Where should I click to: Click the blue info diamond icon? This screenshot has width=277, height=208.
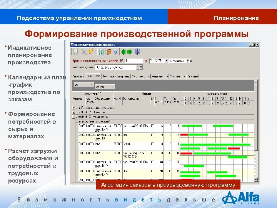pyautogui.click(x=115, y=52)
